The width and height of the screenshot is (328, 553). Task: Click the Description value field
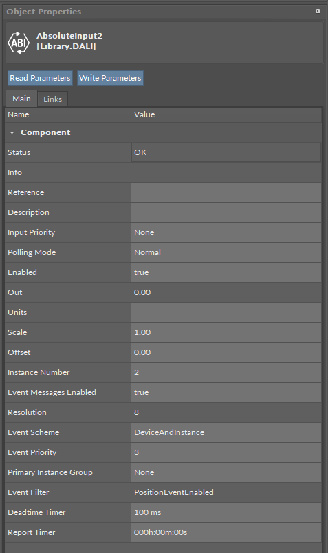point(226,212)
